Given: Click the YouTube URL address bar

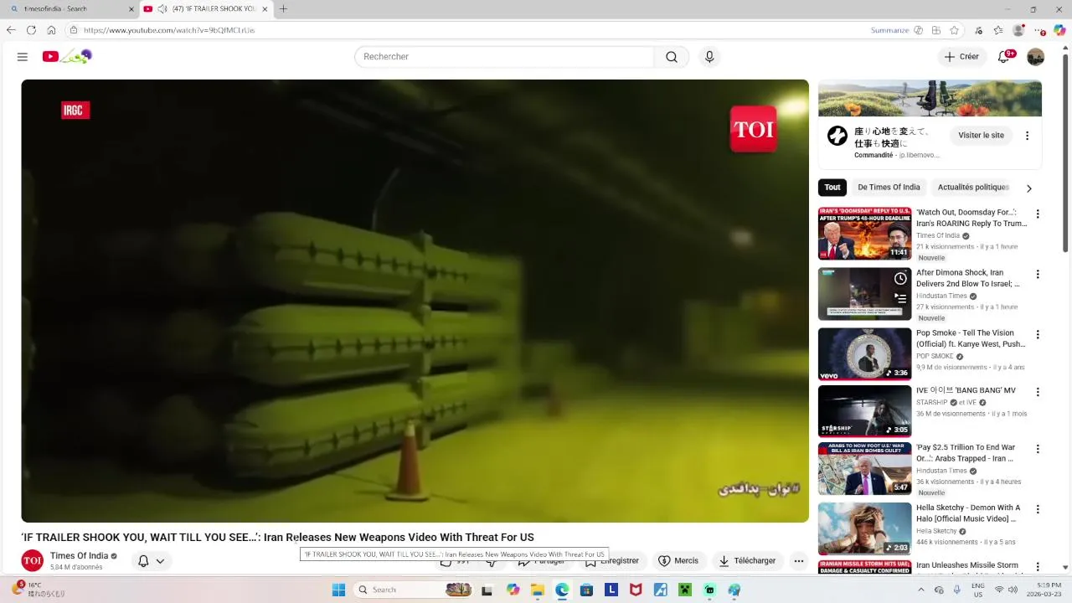Looking at the screenshot, I should (469, 30).
